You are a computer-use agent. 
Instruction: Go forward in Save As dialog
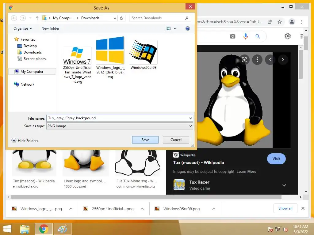[x=23, y=18]
